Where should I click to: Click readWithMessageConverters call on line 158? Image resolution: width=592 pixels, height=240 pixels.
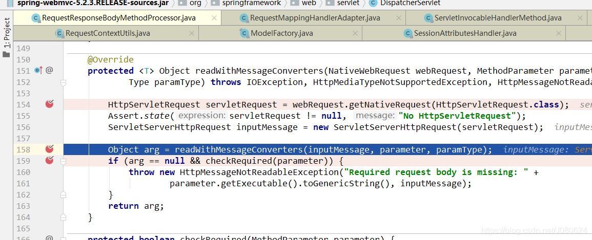click(239, 149)
